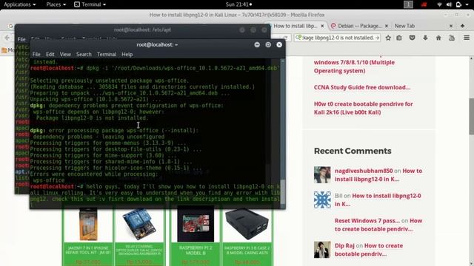Open nagdiveshubham850 commenter link
Image resolution: width=474 pixels, height=266 pixels.
[364, 171]
